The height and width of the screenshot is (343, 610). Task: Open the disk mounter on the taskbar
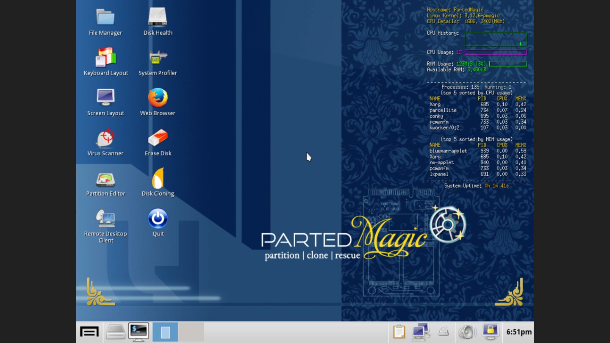tap(116, 332)
